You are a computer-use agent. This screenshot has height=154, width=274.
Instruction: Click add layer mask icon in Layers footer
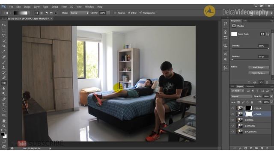click(246, 148)
